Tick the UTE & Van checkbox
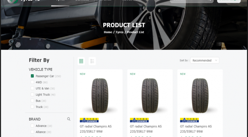This screenshot has height=137, width=248. (32, 88)
